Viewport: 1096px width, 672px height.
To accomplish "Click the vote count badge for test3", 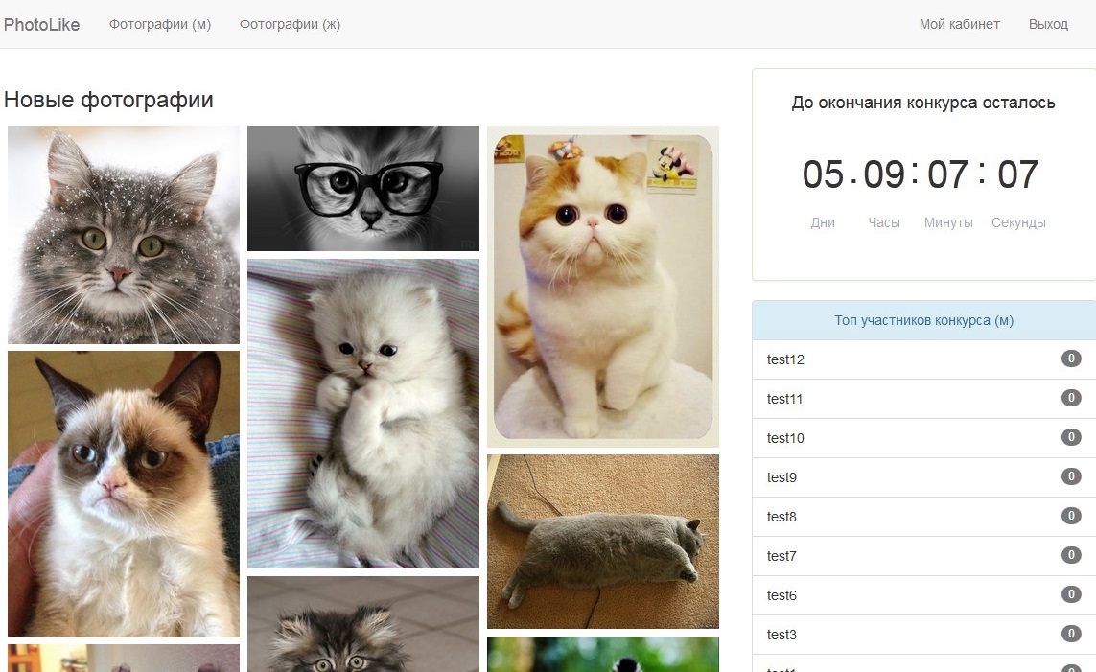I will [1071, 633].
